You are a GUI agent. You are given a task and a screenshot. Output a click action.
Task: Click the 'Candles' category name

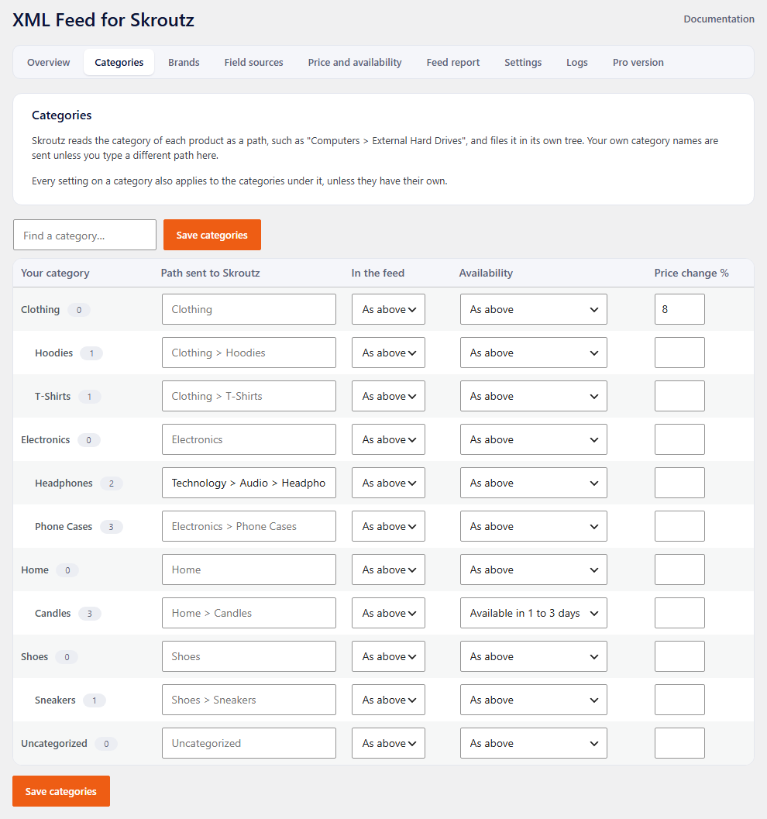click(x=53, y=613)
